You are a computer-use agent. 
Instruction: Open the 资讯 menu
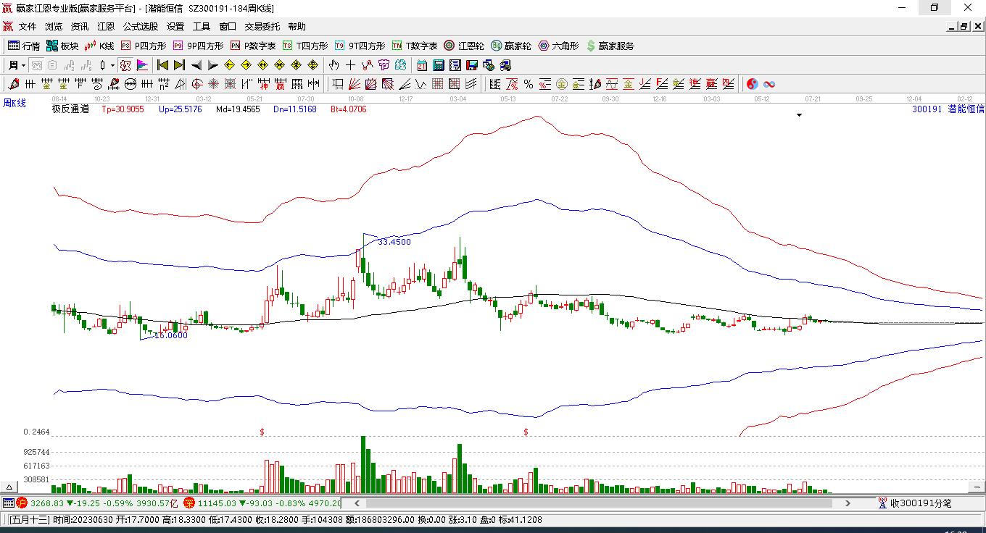pos(80,27)
